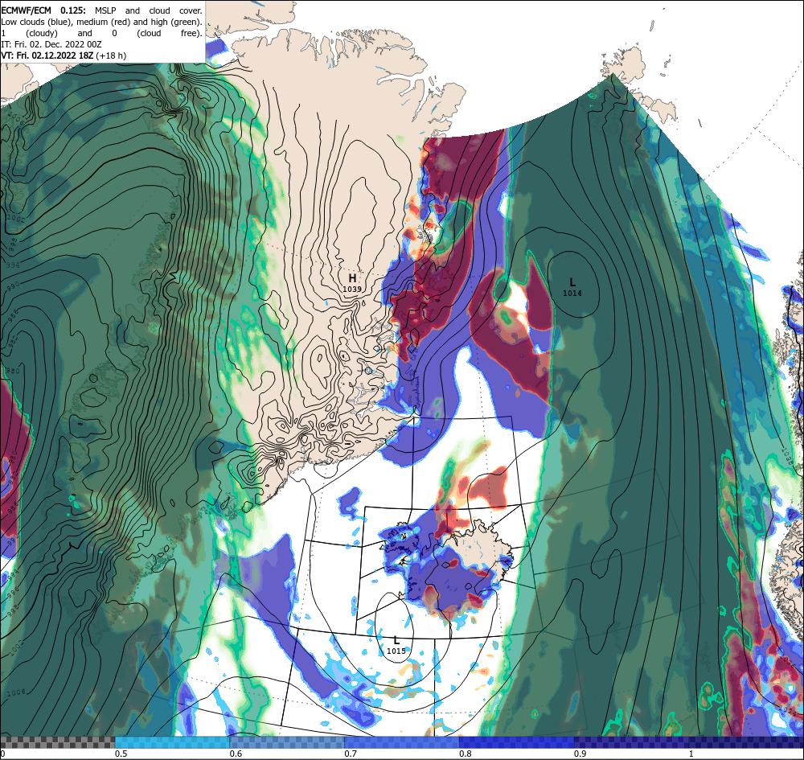
Task: Click the 'L' marker labeled 1015
Action: [x=396, y=640]
